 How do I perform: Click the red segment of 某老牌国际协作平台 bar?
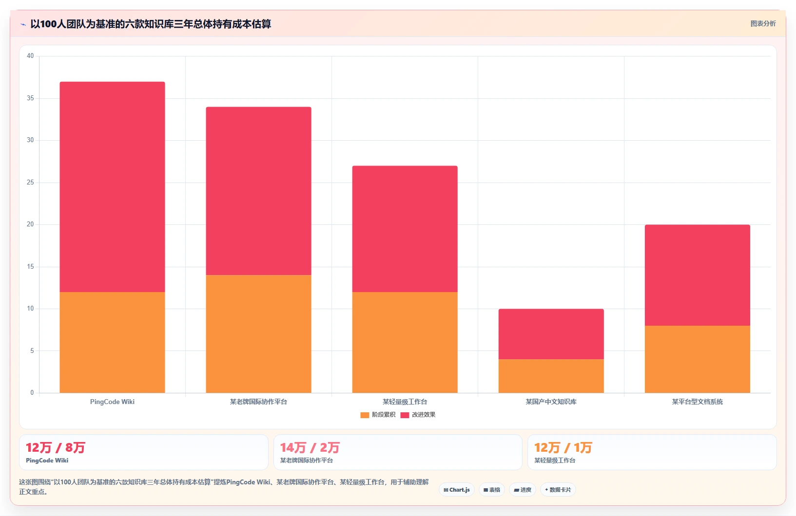258,191
